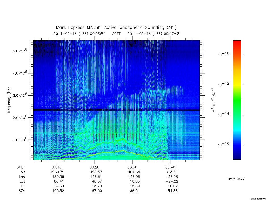The image size is (266, 200).
Task: Click the latitude value 48.57
Action: pyautogui.click(x=97, y=181)
